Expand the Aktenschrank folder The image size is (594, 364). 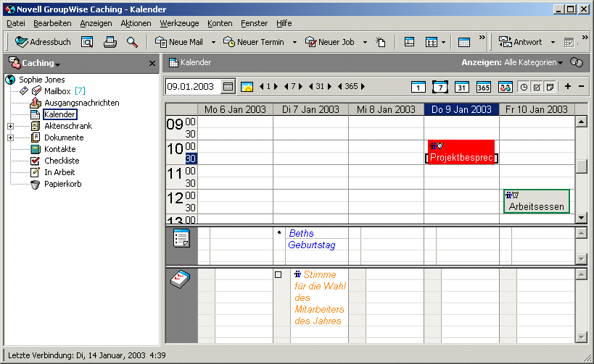pos(11,126)
